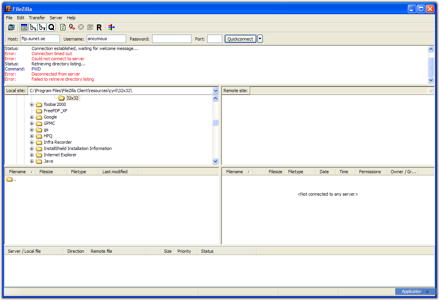Image resolution: width=439 pixels, height=300 pixels.
Task: Open the Quickconnect history dropdown
Action: tap(260, 39)
